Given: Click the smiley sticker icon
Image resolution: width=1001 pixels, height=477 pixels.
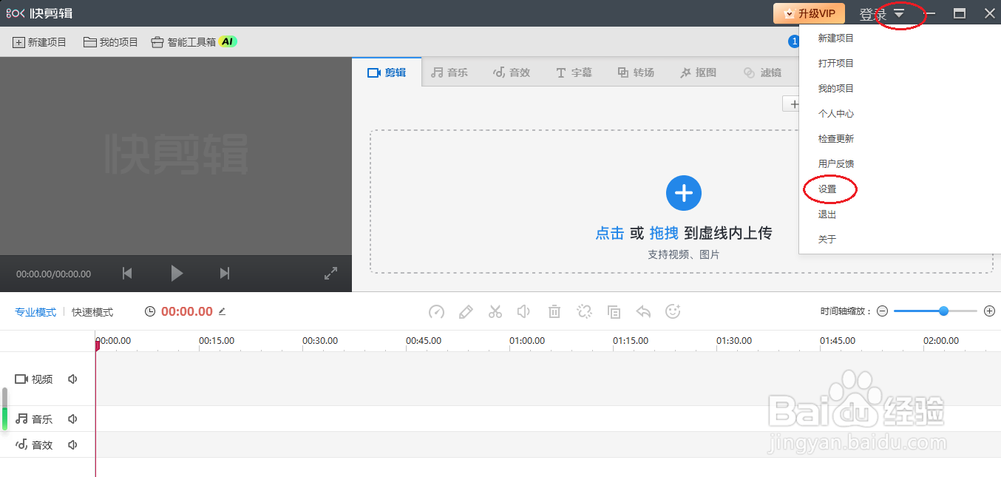Looking at the screenshot, I should point(673,312).
